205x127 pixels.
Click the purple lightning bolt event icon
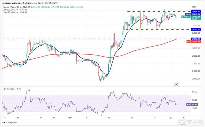coord(176,84)
